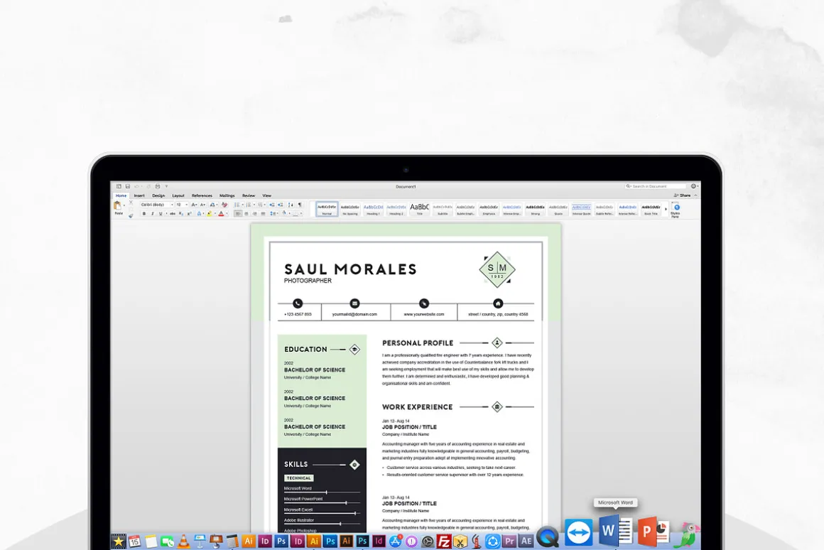824x550 pixels.
Task: Click the red font color button
Action: click(221, 213)
